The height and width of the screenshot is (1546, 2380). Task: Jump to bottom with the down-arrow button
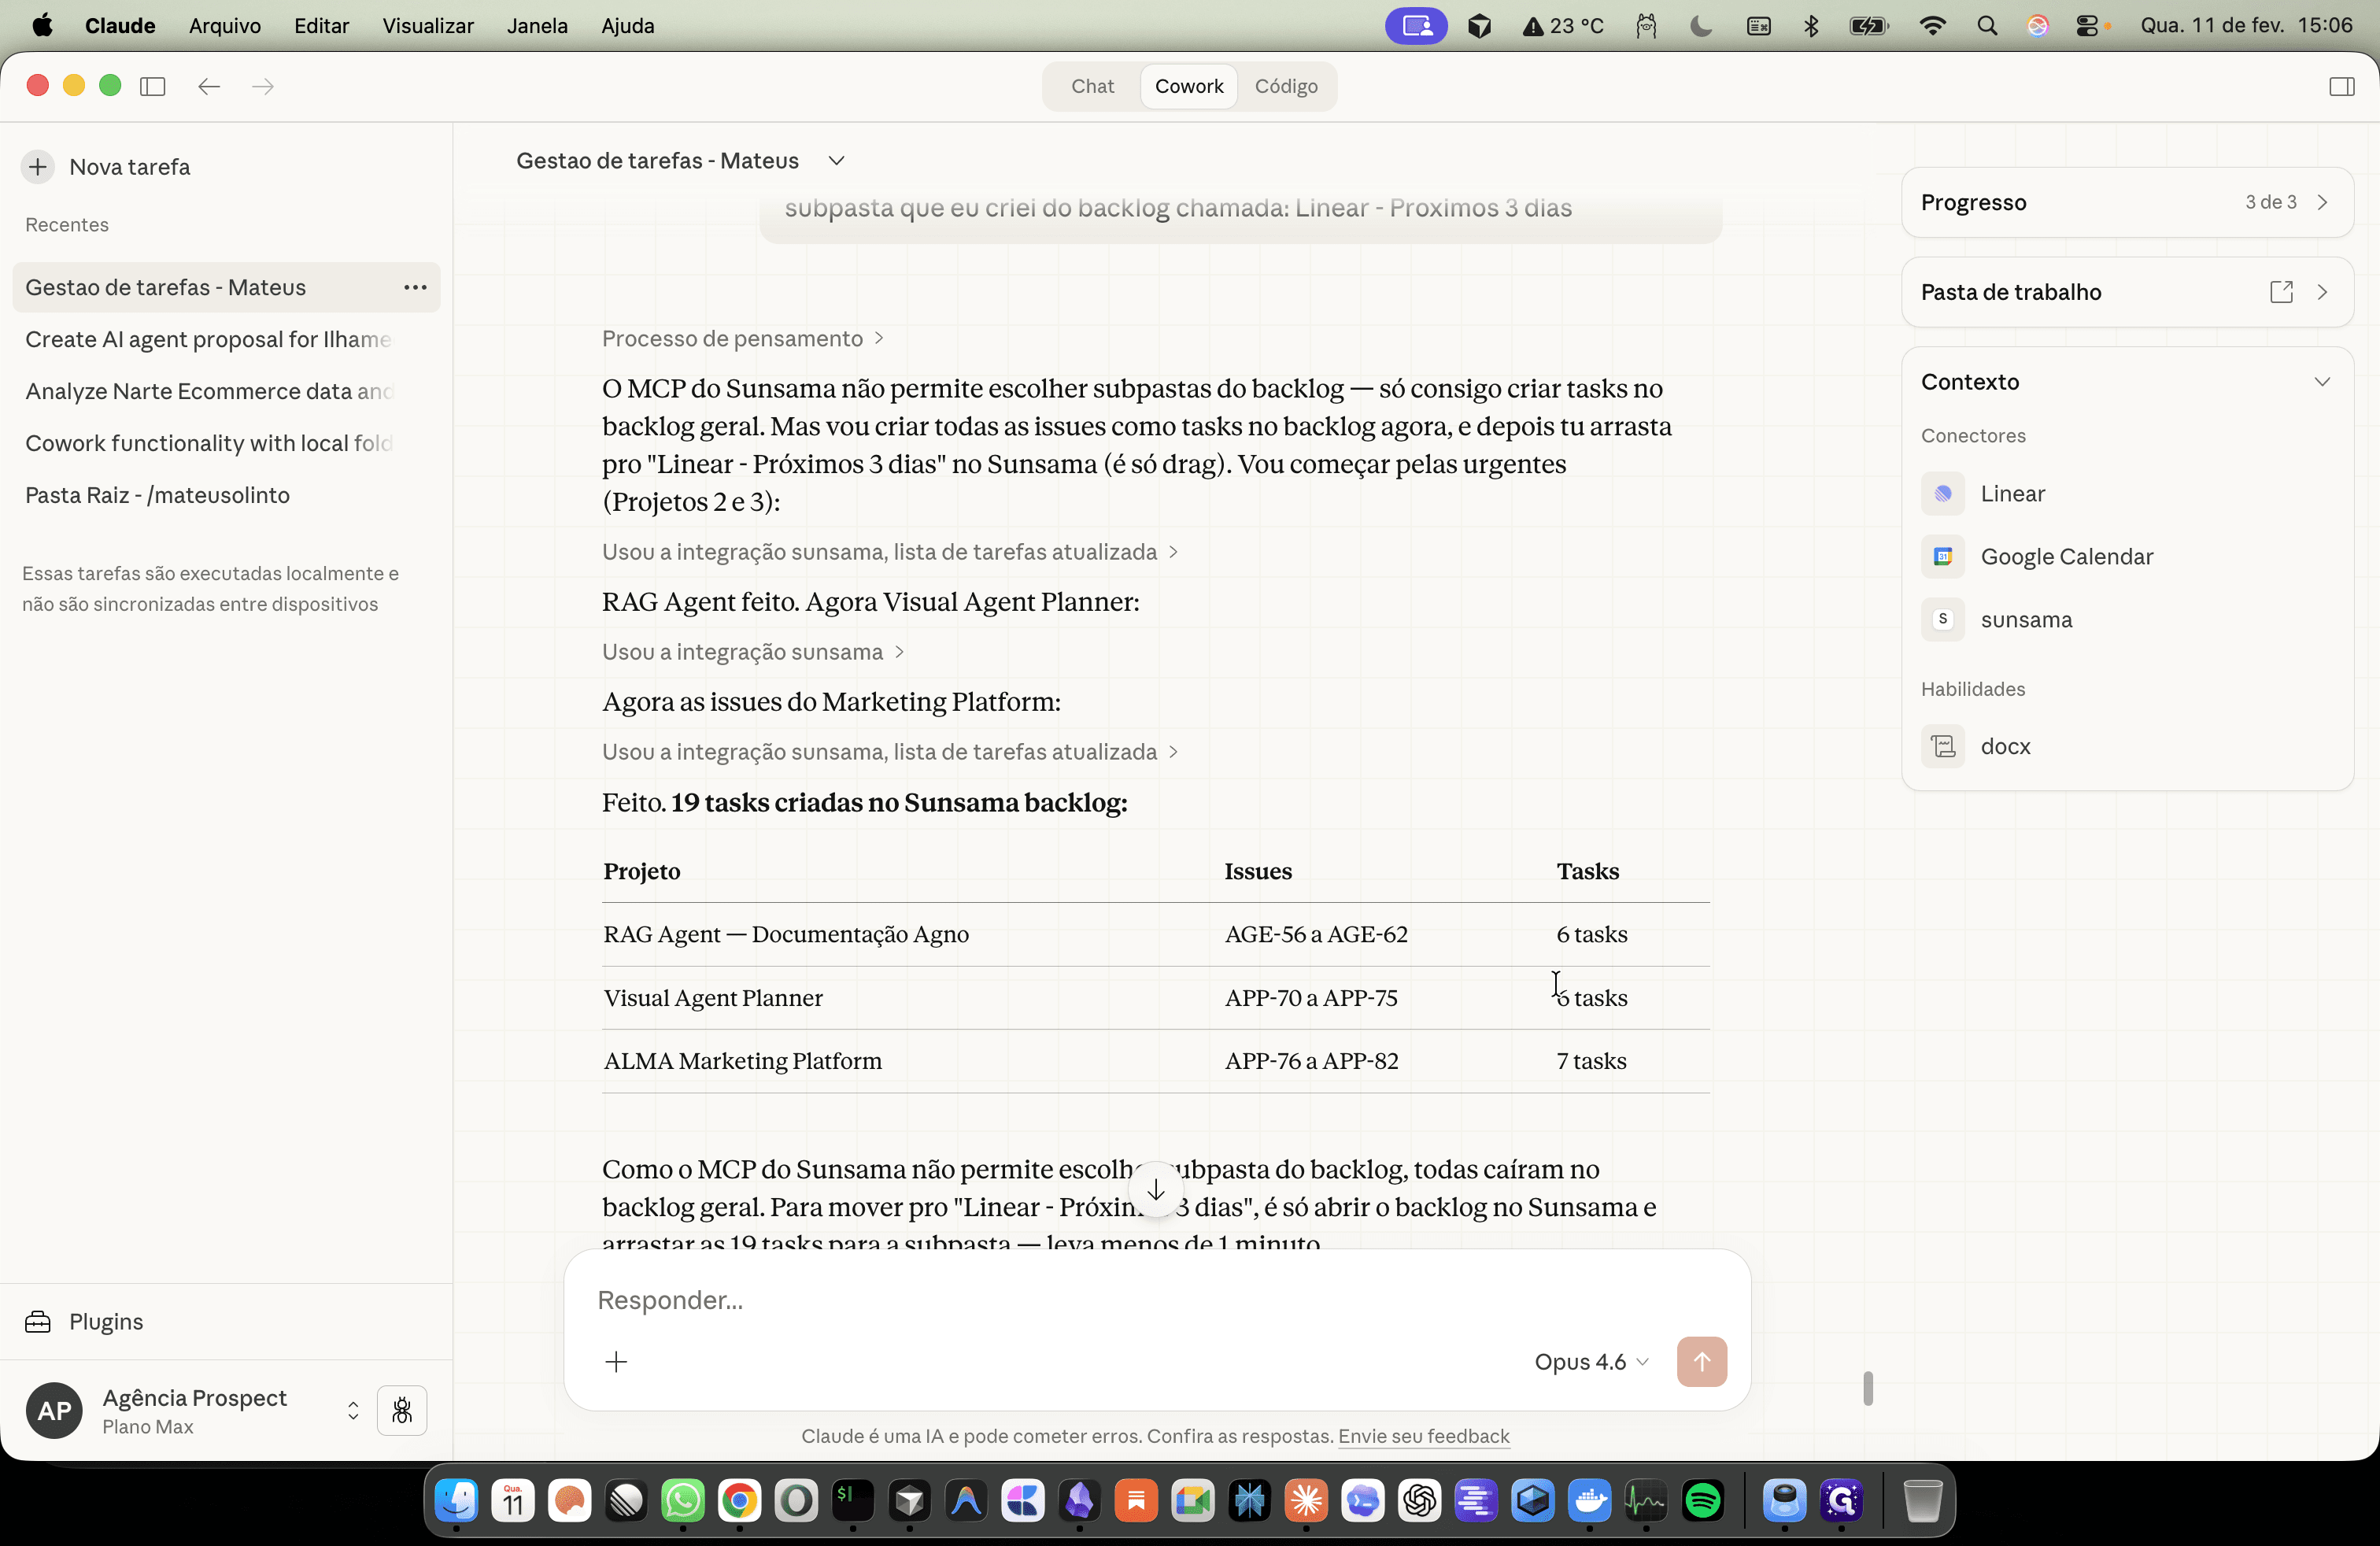tap(1156, 1189)
